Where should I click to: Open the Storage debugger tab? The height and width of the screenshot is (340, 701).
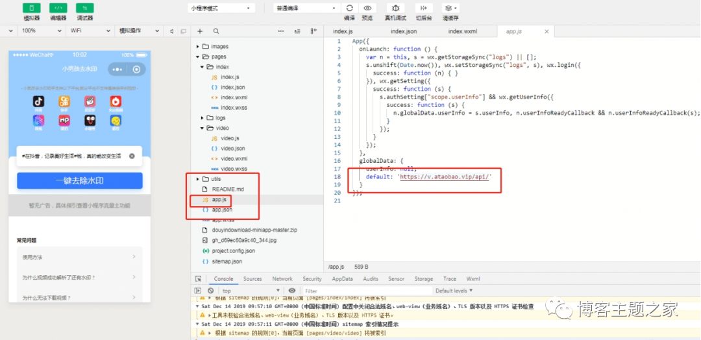[x=423, y=279]
